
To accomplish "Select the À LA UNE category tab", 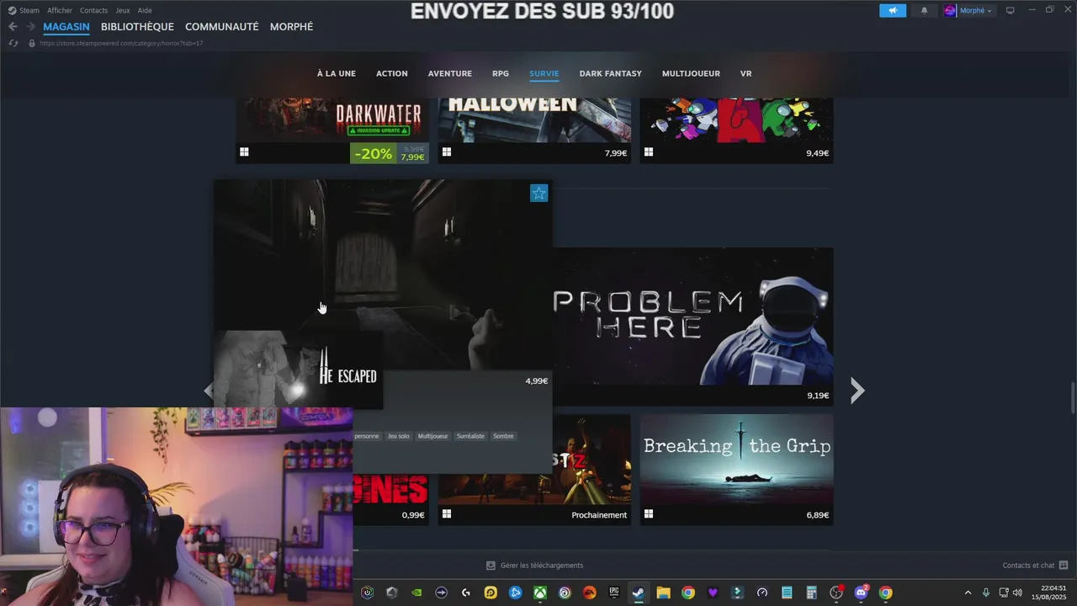I will click(x=337, y=73).
